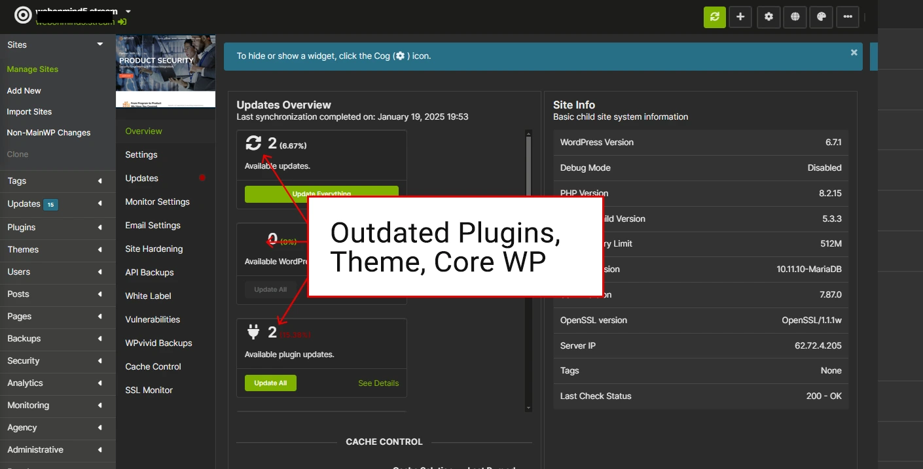Image resolution: width=923 pixels, height=469 pixels.
Task: Expand the Security sidebar menu
Action: coord(100,361)
